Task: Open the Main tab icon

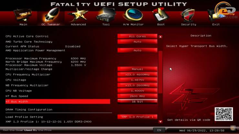Action: (23, 15)
